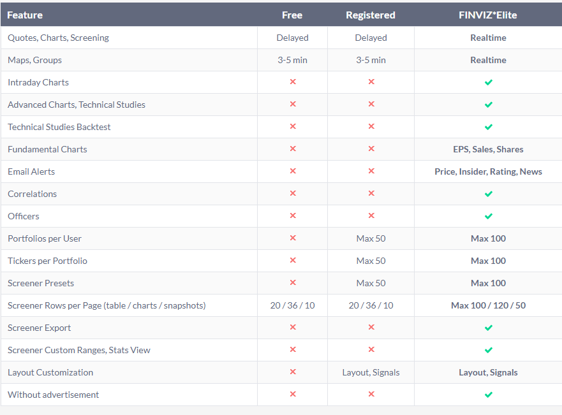Click 20 / 36 / 10 under Registered column
Image resolution: width=562 pixels, height=415 pixels.
pyautogui.click(x=371, y=305)
